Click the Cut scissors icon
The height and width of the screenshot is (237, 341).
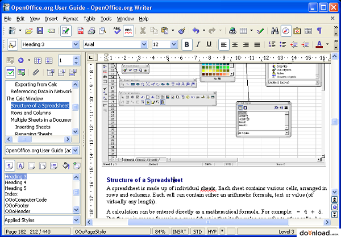pos(143,31)
